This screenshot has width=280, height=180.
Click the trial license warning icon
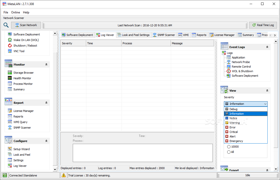(64, 175)
